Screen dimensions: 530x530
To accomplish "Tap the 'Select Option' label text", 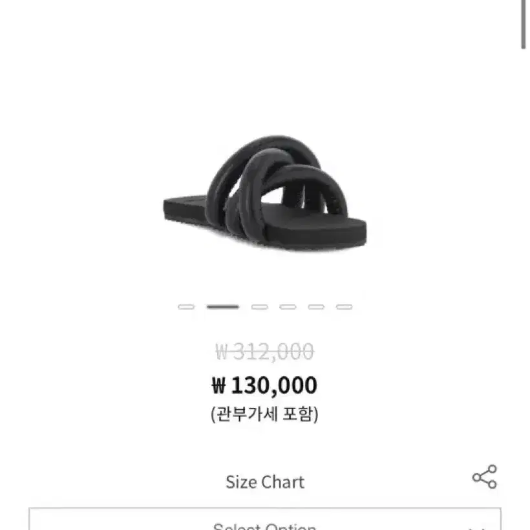I will tap(264, 527).
